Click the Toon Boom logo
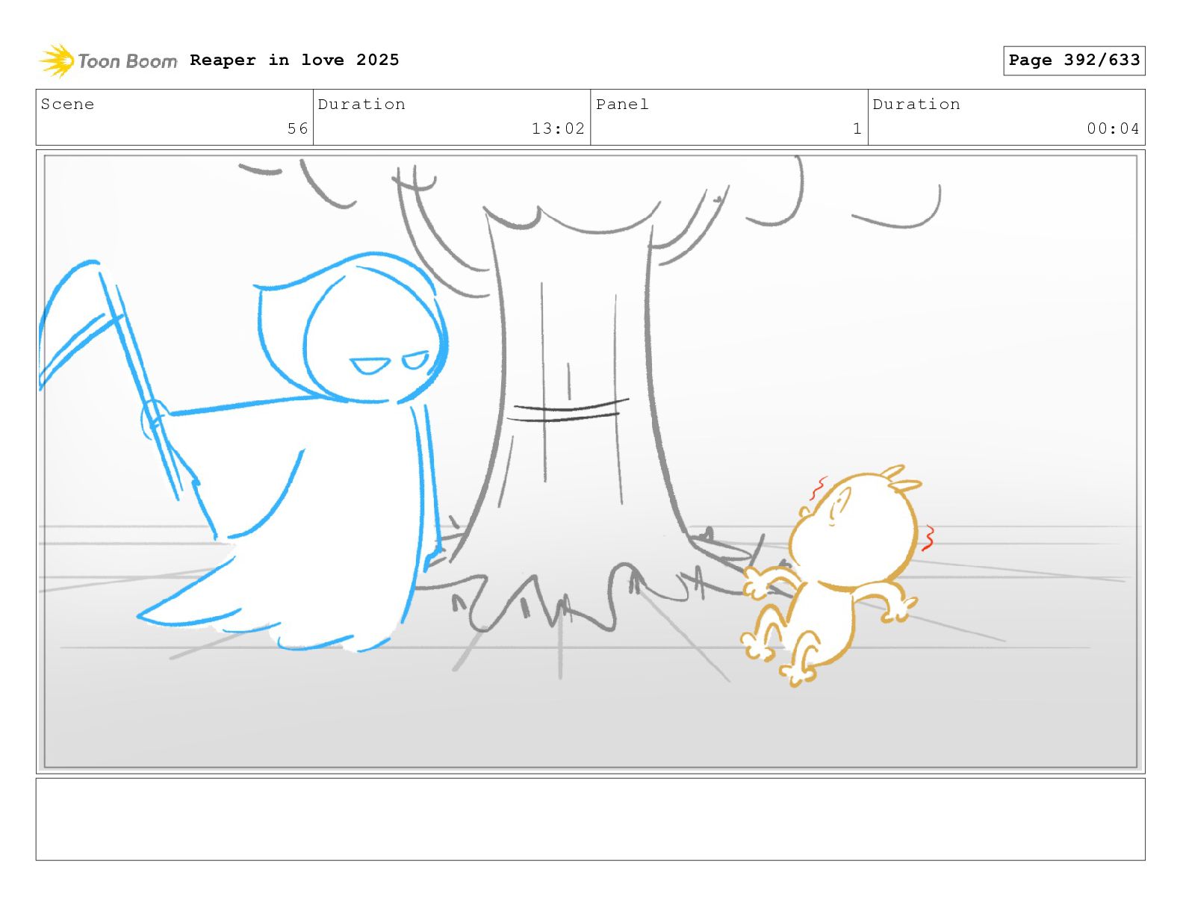This screenshot has width=1183, height=914. (x=108, y=60)
